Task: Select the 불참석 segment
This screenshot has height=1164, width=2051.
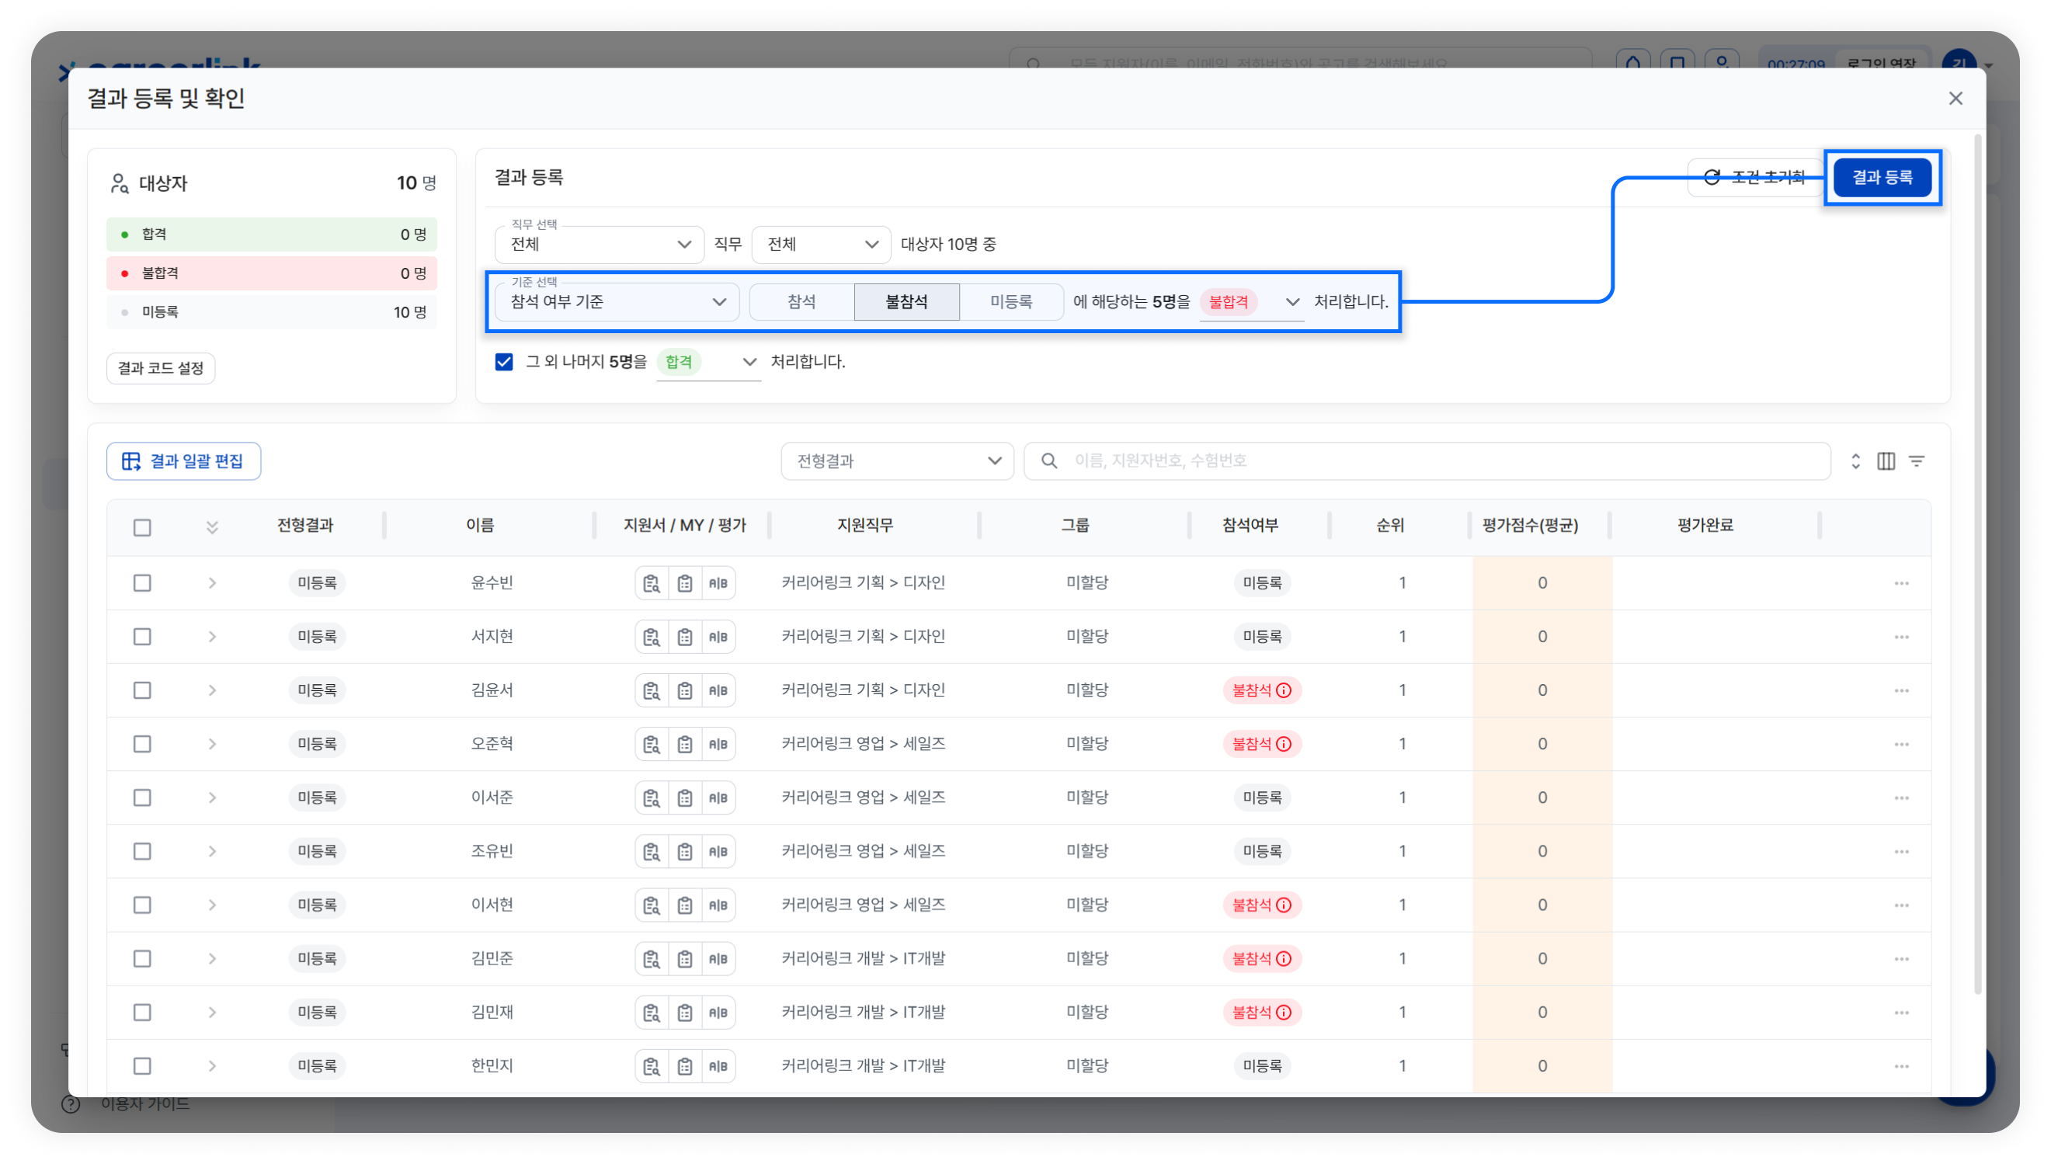Action: tap(906, 301)
